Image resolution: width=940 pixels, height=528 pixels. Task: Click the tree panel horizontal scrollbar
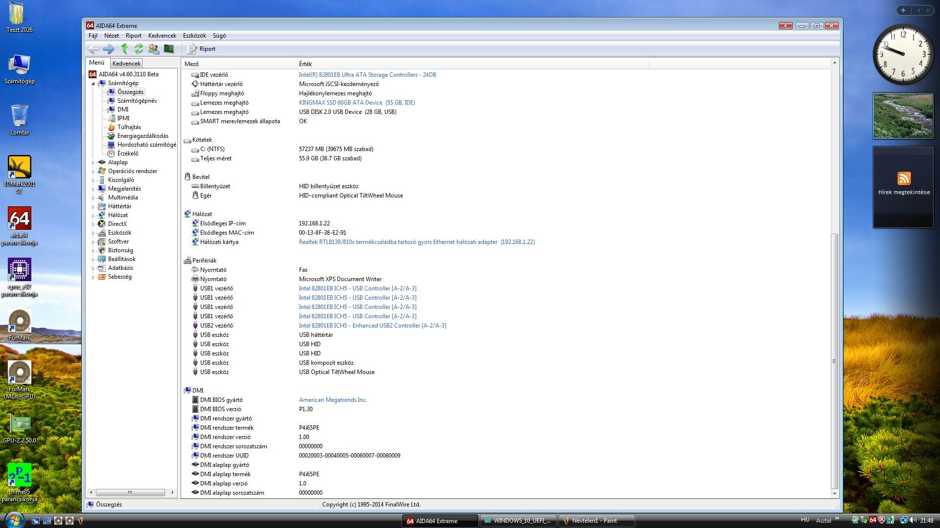pyautogui.click(x=130, y=492)
